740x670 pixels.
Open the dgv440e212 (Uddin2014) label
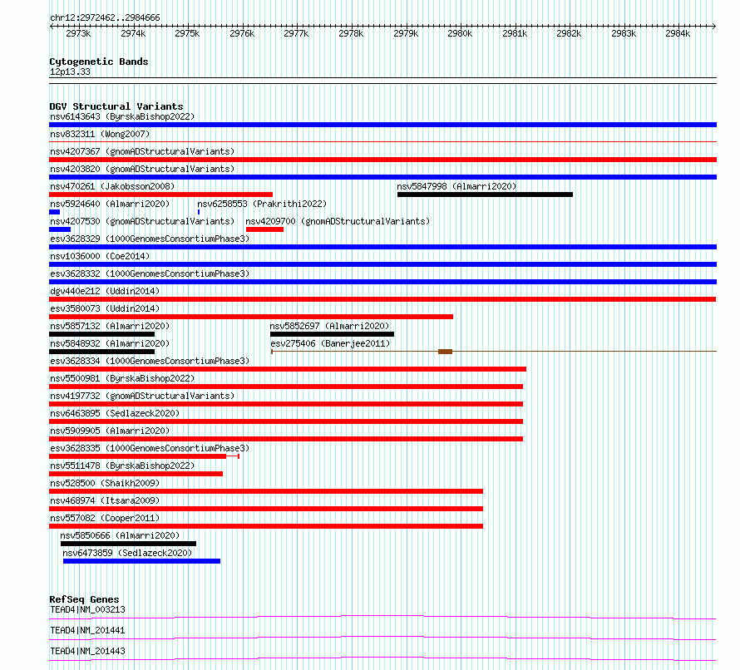(105, 291)
